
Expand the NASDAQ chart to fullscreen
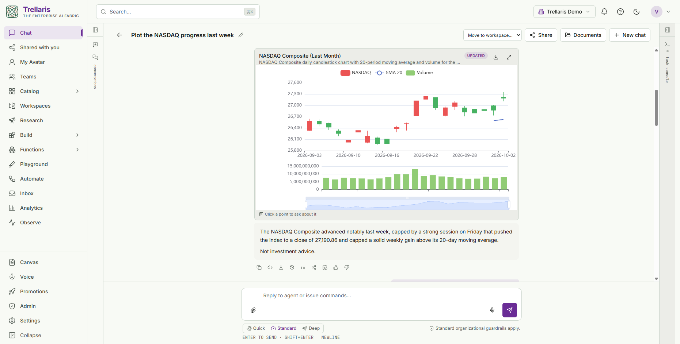tap(509, 57)
